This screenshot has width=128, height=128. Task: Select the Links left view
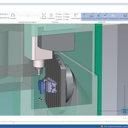(x=66, y=19)
